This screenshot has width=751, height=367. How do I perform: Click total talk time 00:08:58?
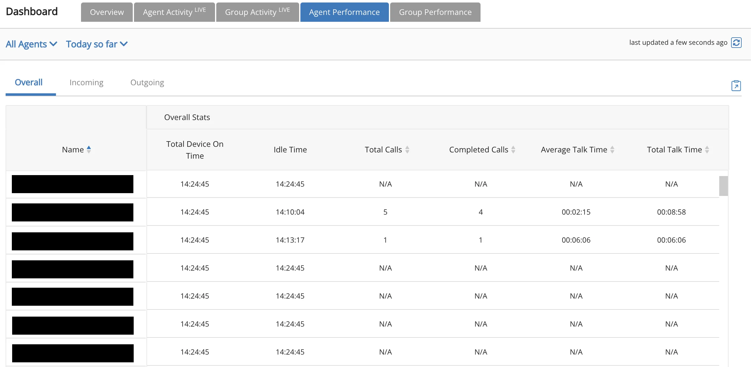[x=672, y=212]
